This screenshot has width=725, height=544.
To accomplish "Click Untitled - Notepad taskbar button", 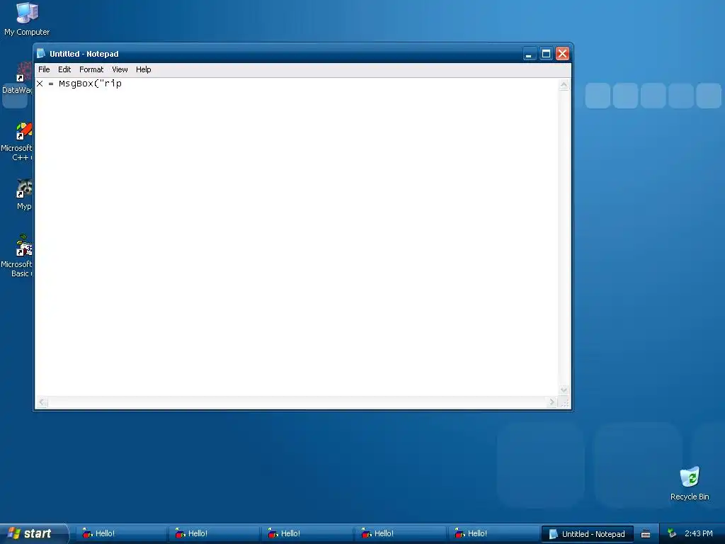I will [x=587, y=534].
